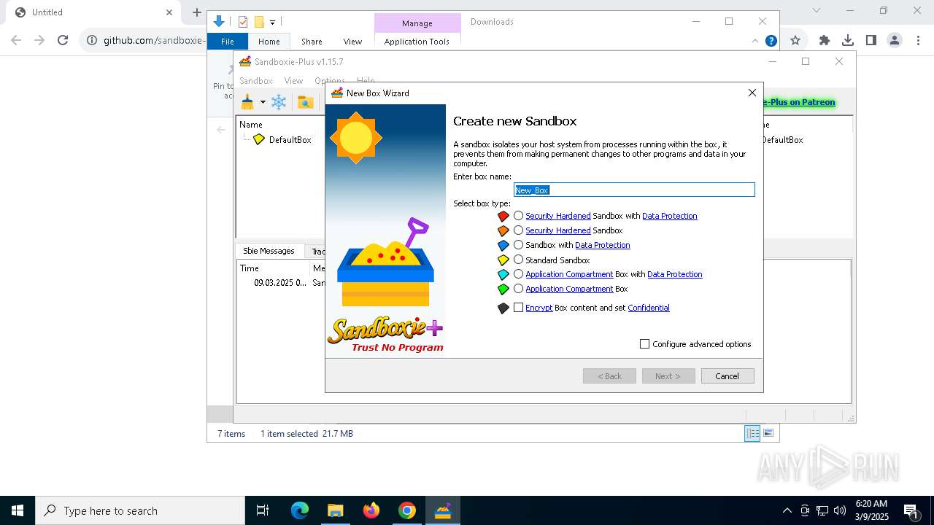Open quick access toolbar dropdown in Explorer

pos(272,22)
